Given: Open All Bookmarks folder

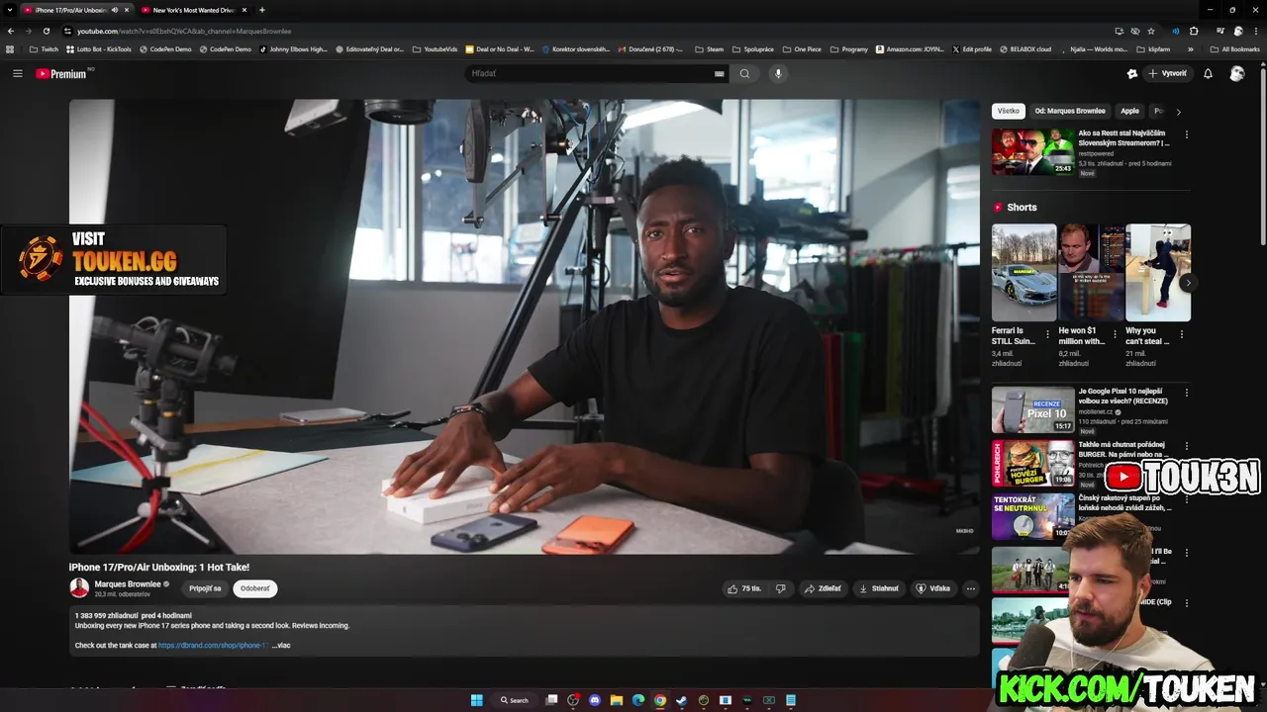Looking at the screenshot, I should click(x=1234, y=48).
